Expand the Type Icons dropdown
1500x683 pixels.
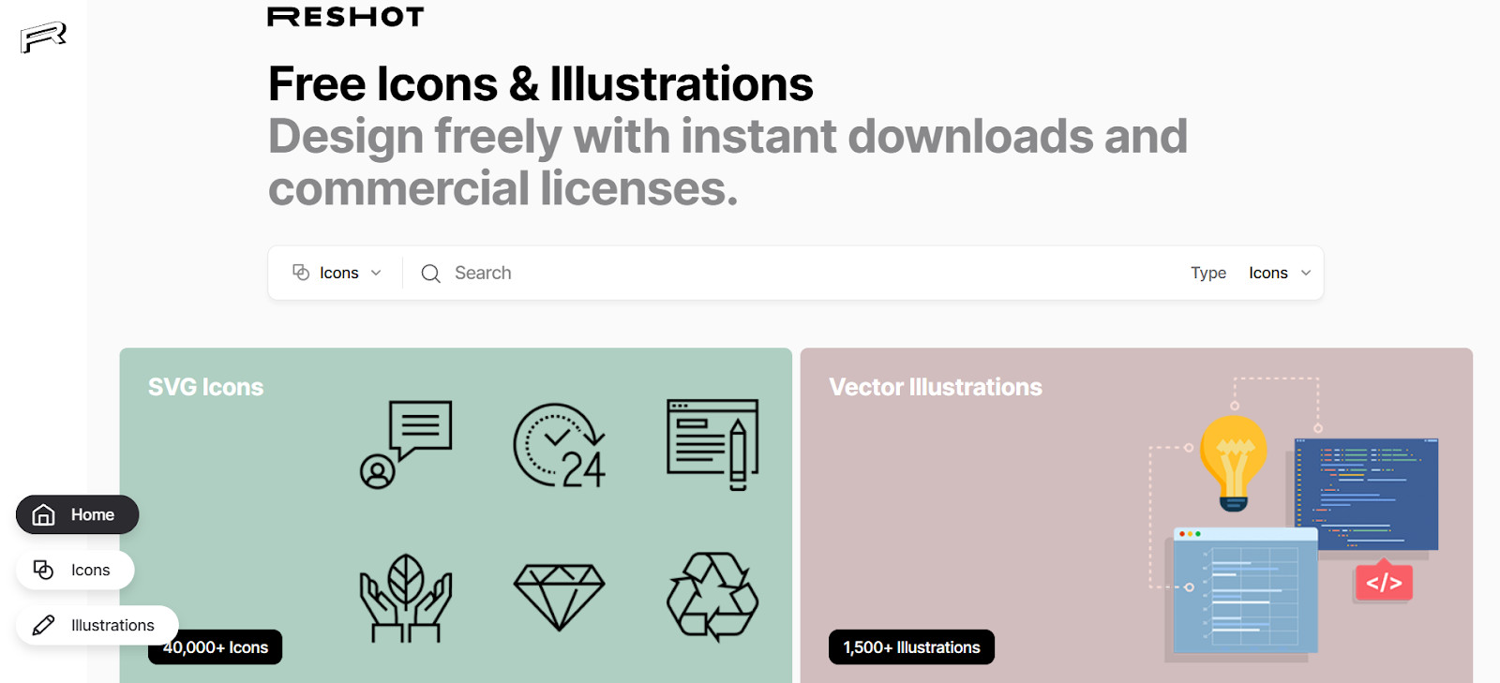1279,273
